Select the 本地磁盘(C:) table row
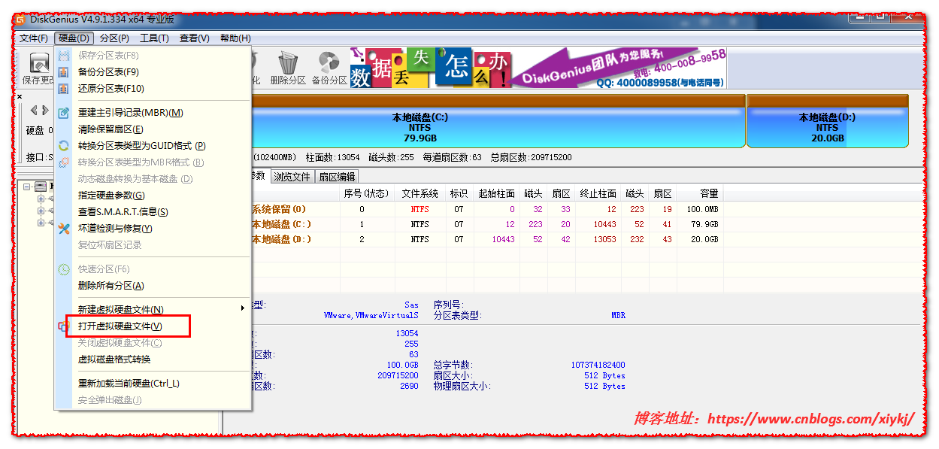This screenshot has height=449, width=939. click(486, 224)
